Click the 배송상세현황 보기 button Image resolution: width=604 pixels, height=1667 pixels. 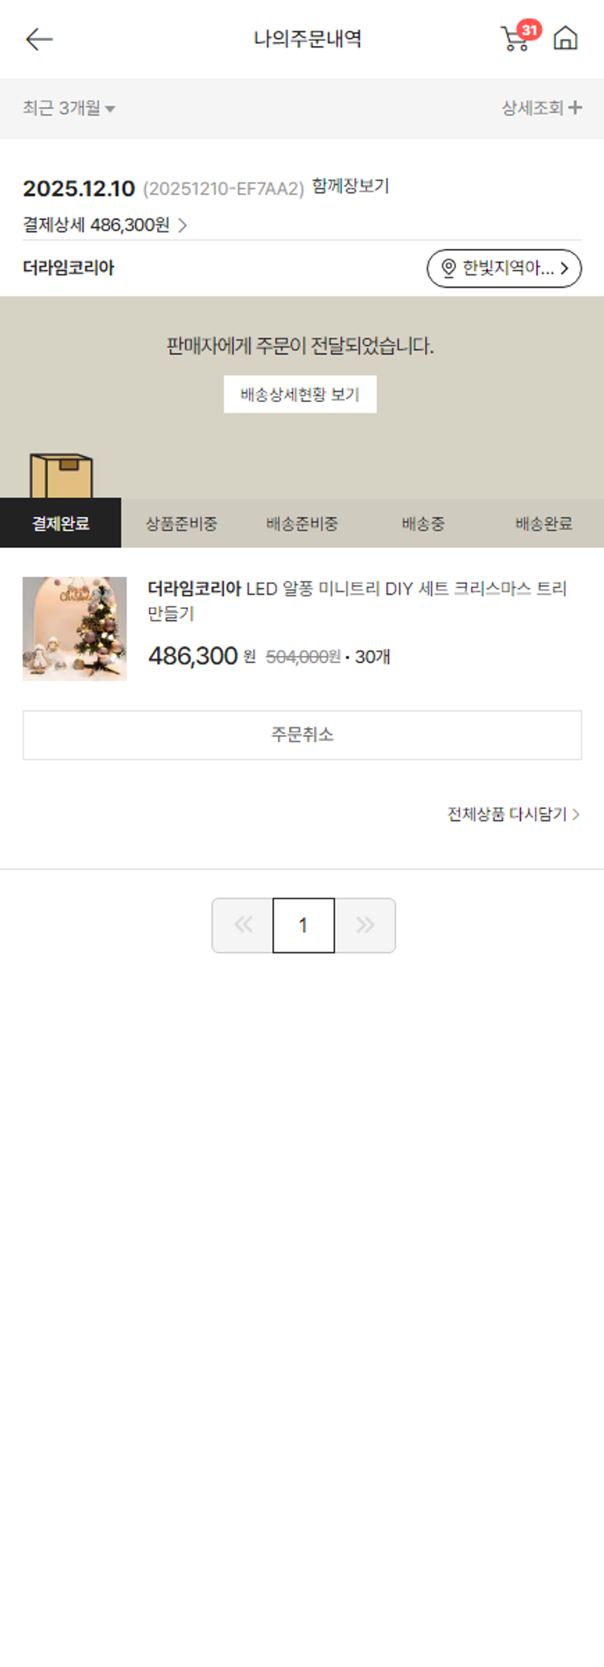(x=300, y=394)
